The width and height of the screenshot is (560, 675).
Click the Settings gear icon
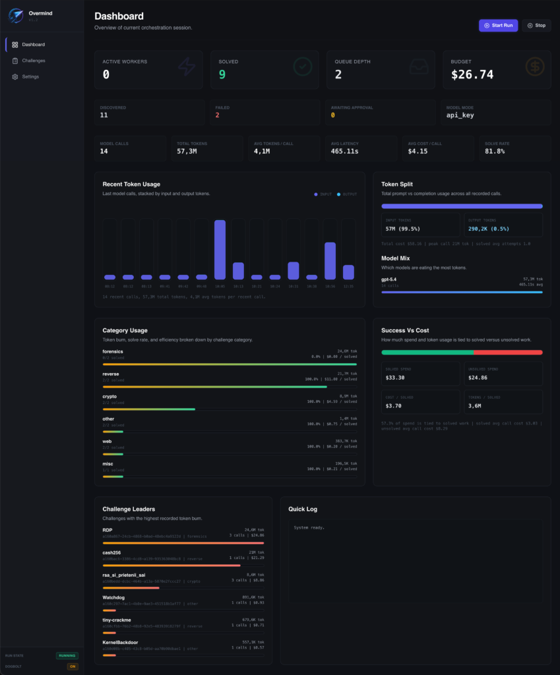pyautogui.click(x=15, y=76)
